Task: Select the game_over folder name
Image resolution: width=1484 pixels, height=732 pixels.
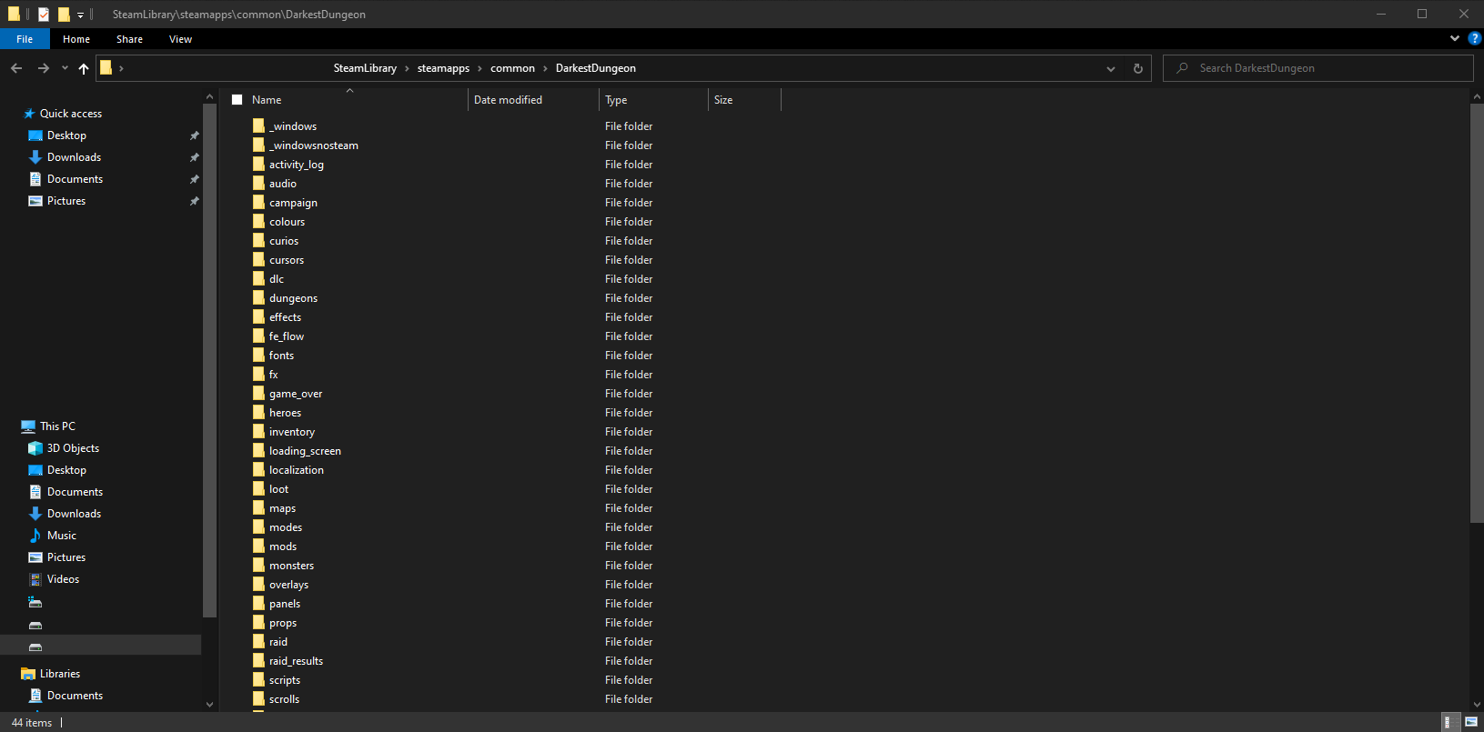Action: point(296,394)
